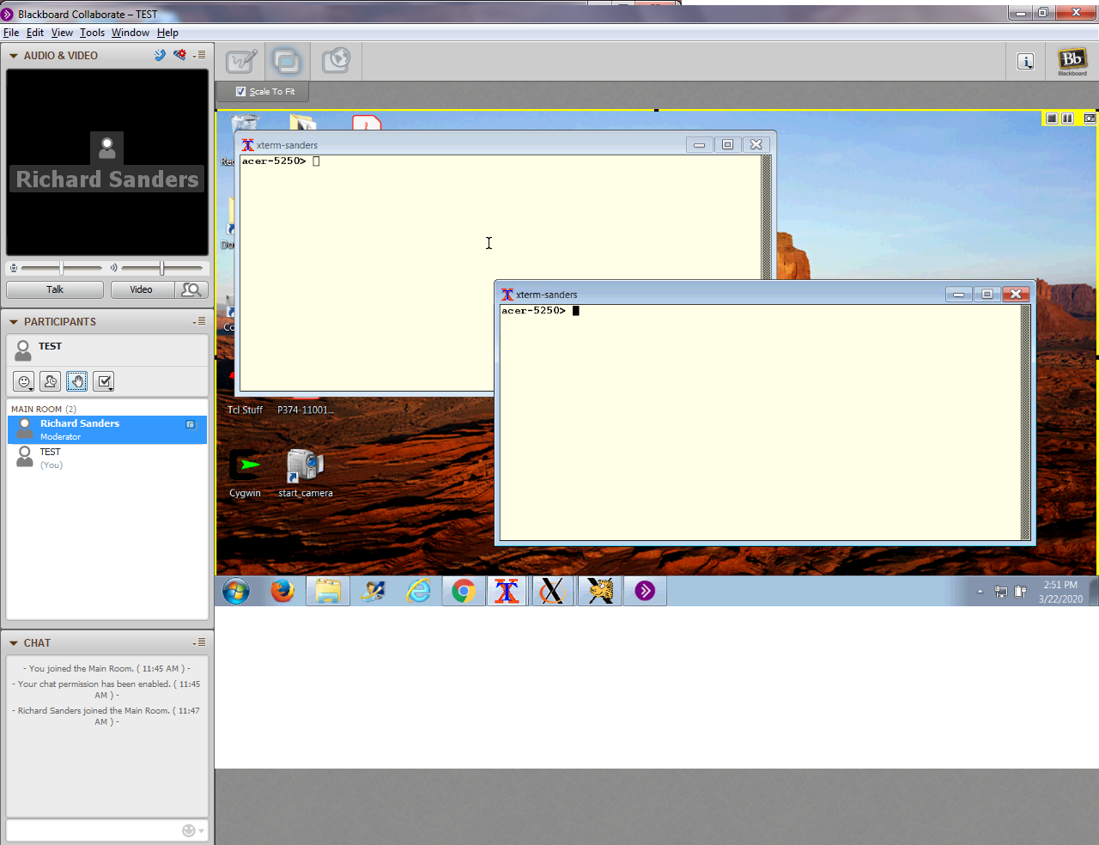Image resolution: width=1099 pixels, height=845 pixels.
Task: Adjust the microphone level slider
Action: pyautogui.click(x=61, y=268)
